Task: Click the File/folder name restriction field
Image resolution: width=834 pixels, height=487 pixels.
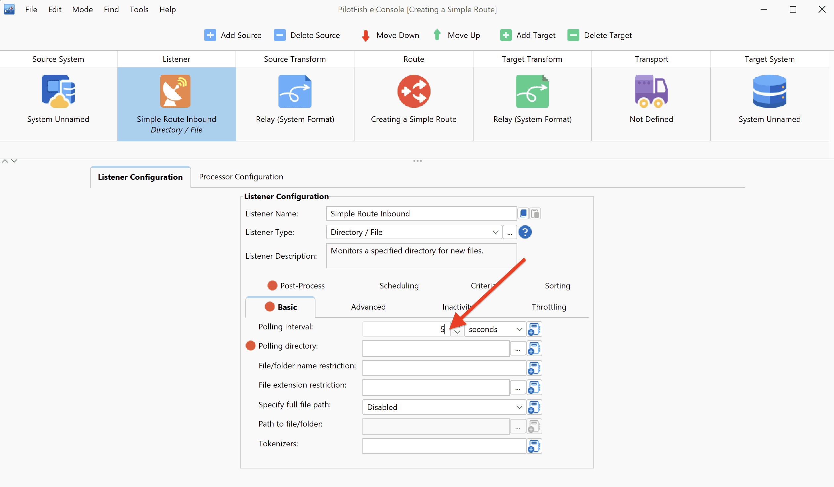Action: pos(444,368)
